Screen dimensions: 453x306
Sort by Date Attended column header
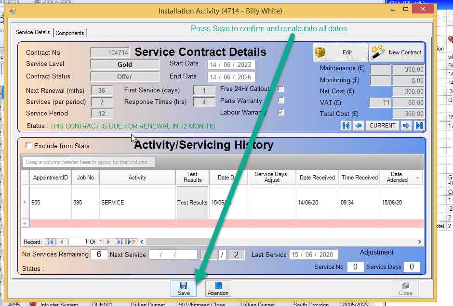point(401,178)
